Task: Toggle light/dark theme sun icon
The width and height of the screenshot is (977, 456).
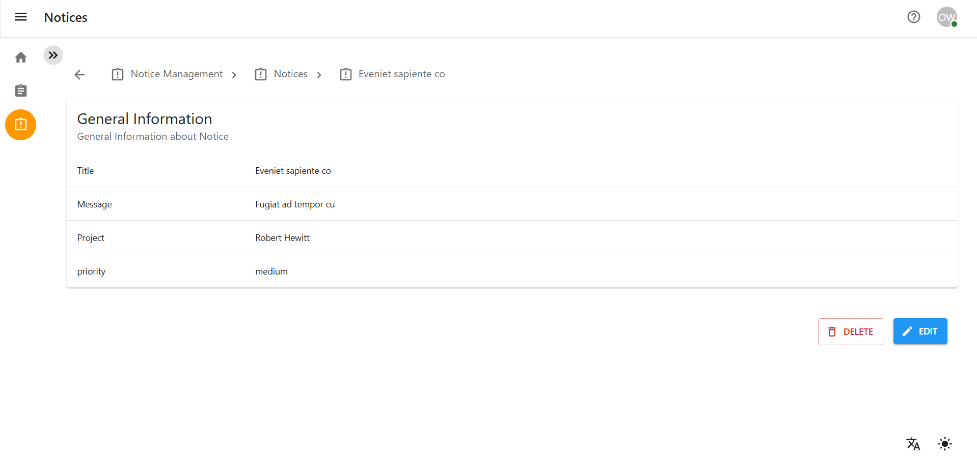Action: pyautogui.click(x=944, y=444)
